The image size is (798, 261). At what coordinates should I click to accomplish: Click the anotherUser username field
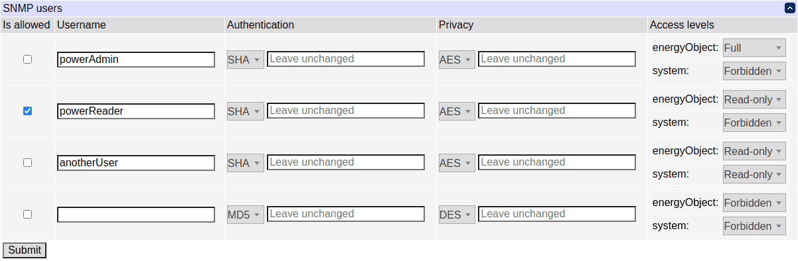click(136, 162)
